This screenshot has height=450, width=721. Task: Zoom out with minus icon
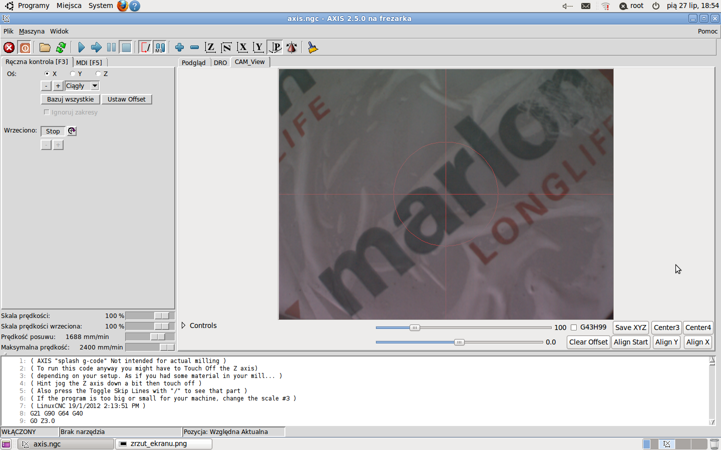click(194, 47)
